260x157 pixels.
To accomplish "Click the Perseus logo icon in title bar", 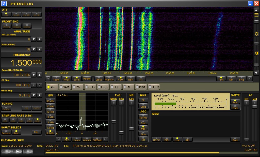I will click(x=4, y=4).
